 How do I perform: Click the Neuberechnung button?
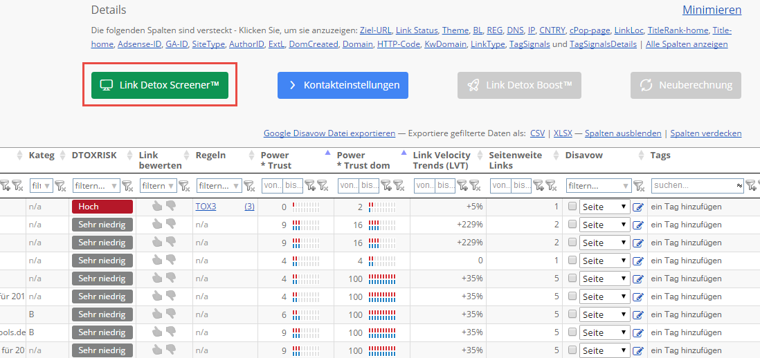point(686,85)
